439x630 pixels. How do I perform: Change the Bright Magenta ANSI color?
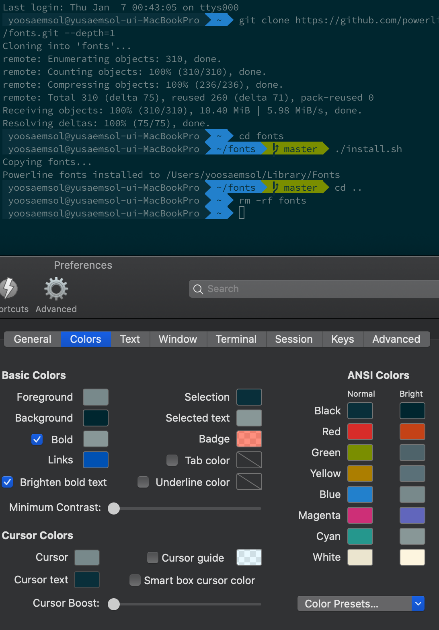[412, 515]
